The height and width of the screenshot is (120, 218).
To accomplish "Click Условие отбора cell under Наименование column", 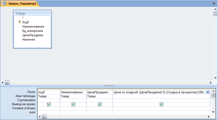I will click(x=73, y=108).
